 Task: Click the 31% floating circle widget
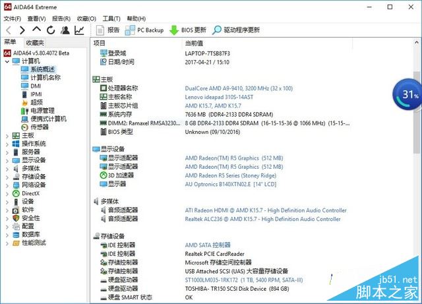(407, 94)
